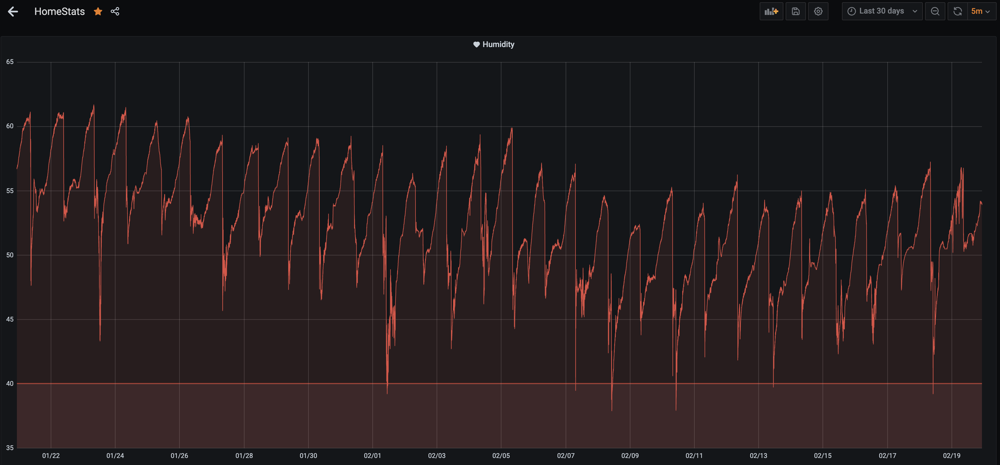Click the time range zoom out icon
Viewport: 1000px width, 465px height.
pos(935,11)
